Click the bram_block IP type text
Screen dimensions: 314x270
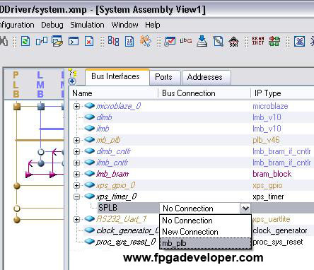[x=272, y=174]
